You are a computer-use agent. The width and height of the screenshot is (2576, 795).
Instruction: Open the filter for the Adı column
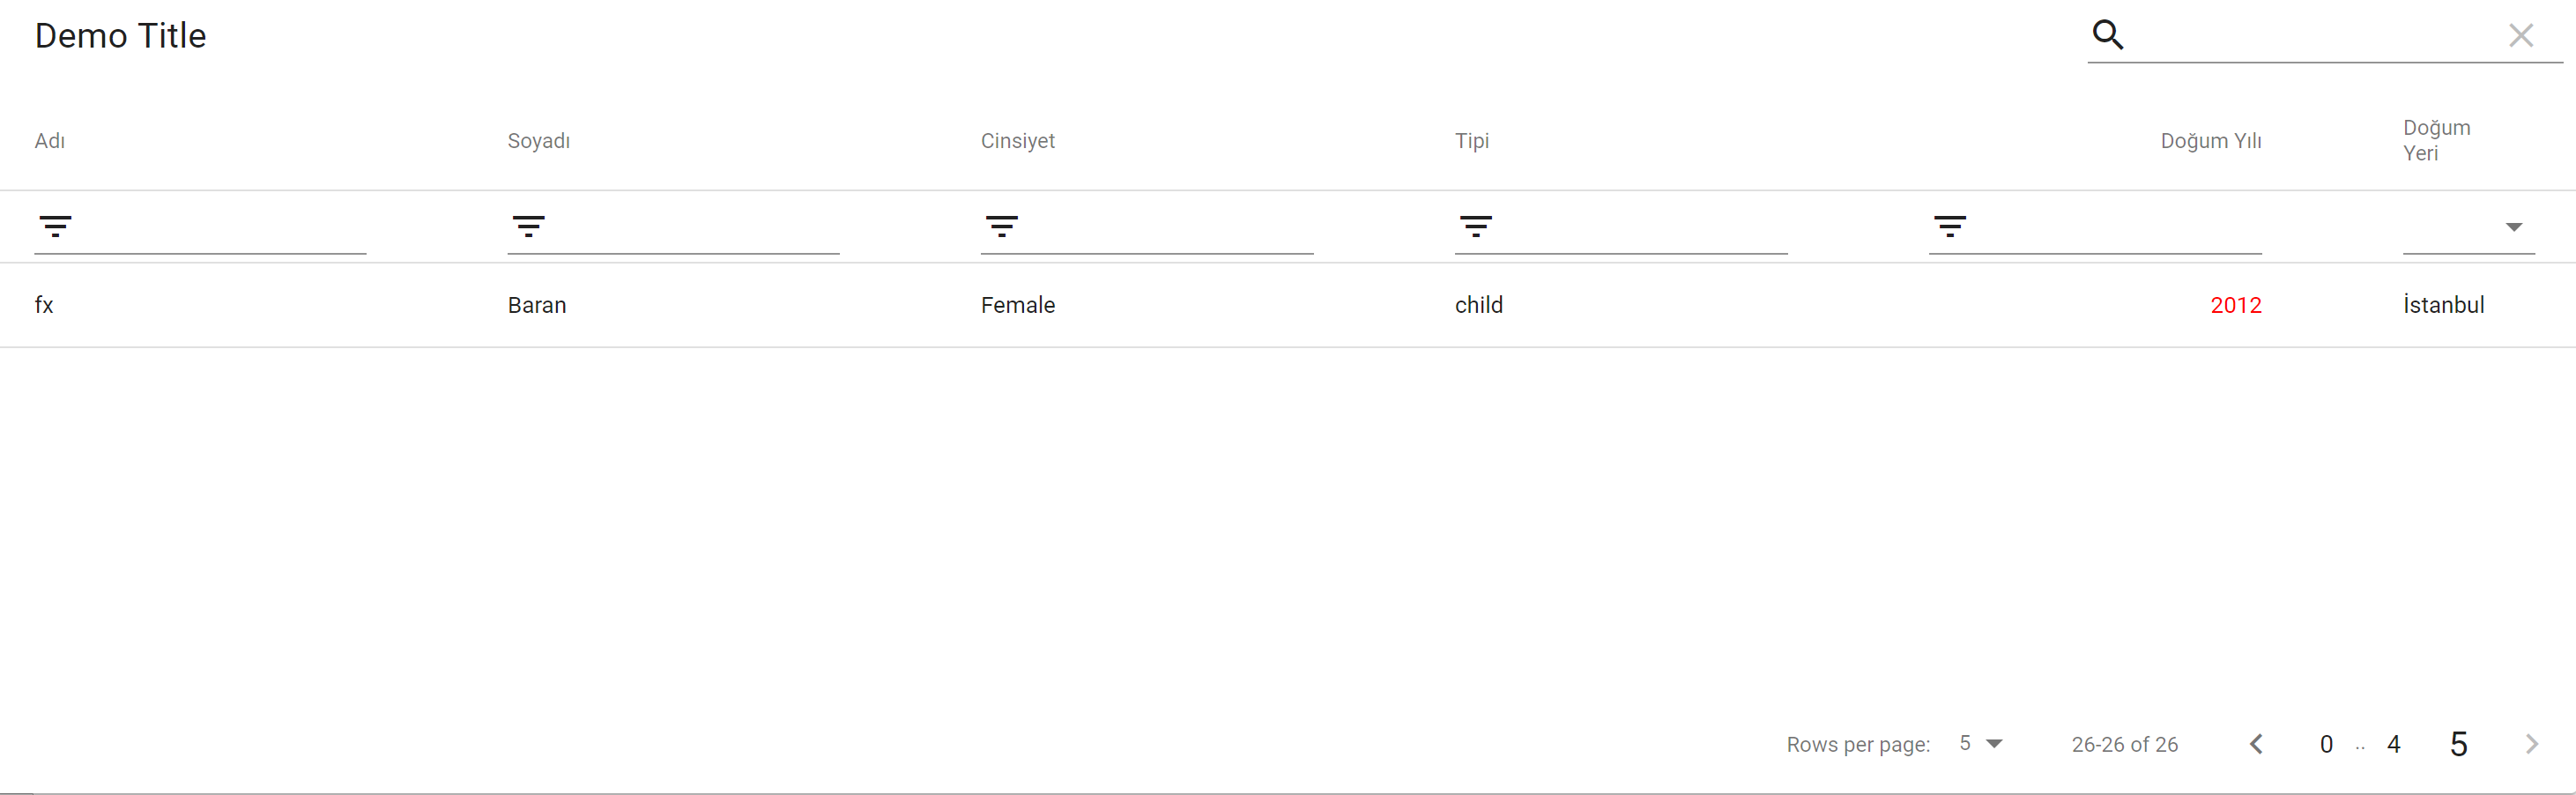click(57, 226)
